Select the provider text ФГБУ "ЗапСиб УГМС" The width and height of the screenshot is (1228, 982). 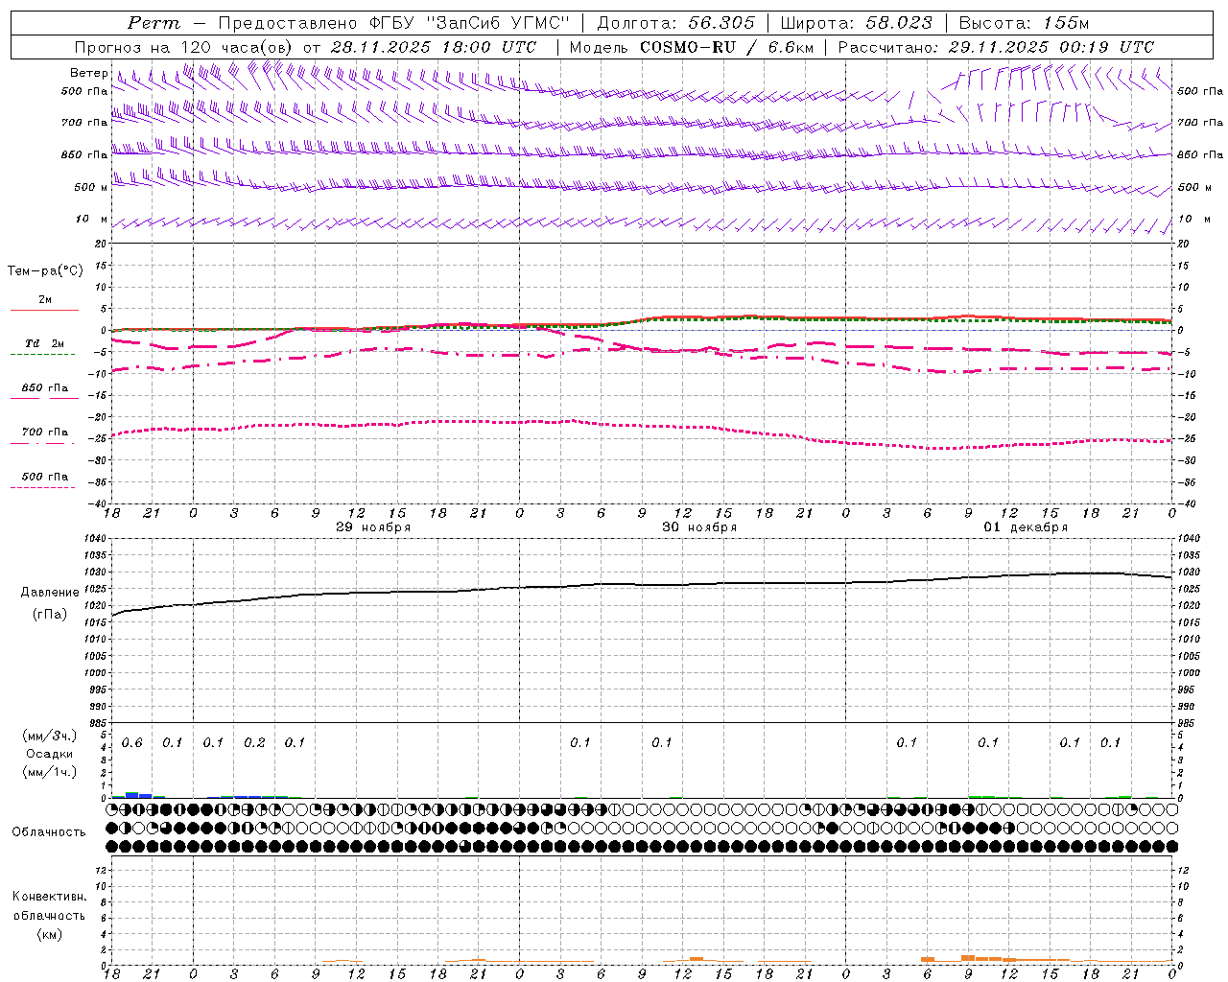pyautogui.click(x=470, y=23)
